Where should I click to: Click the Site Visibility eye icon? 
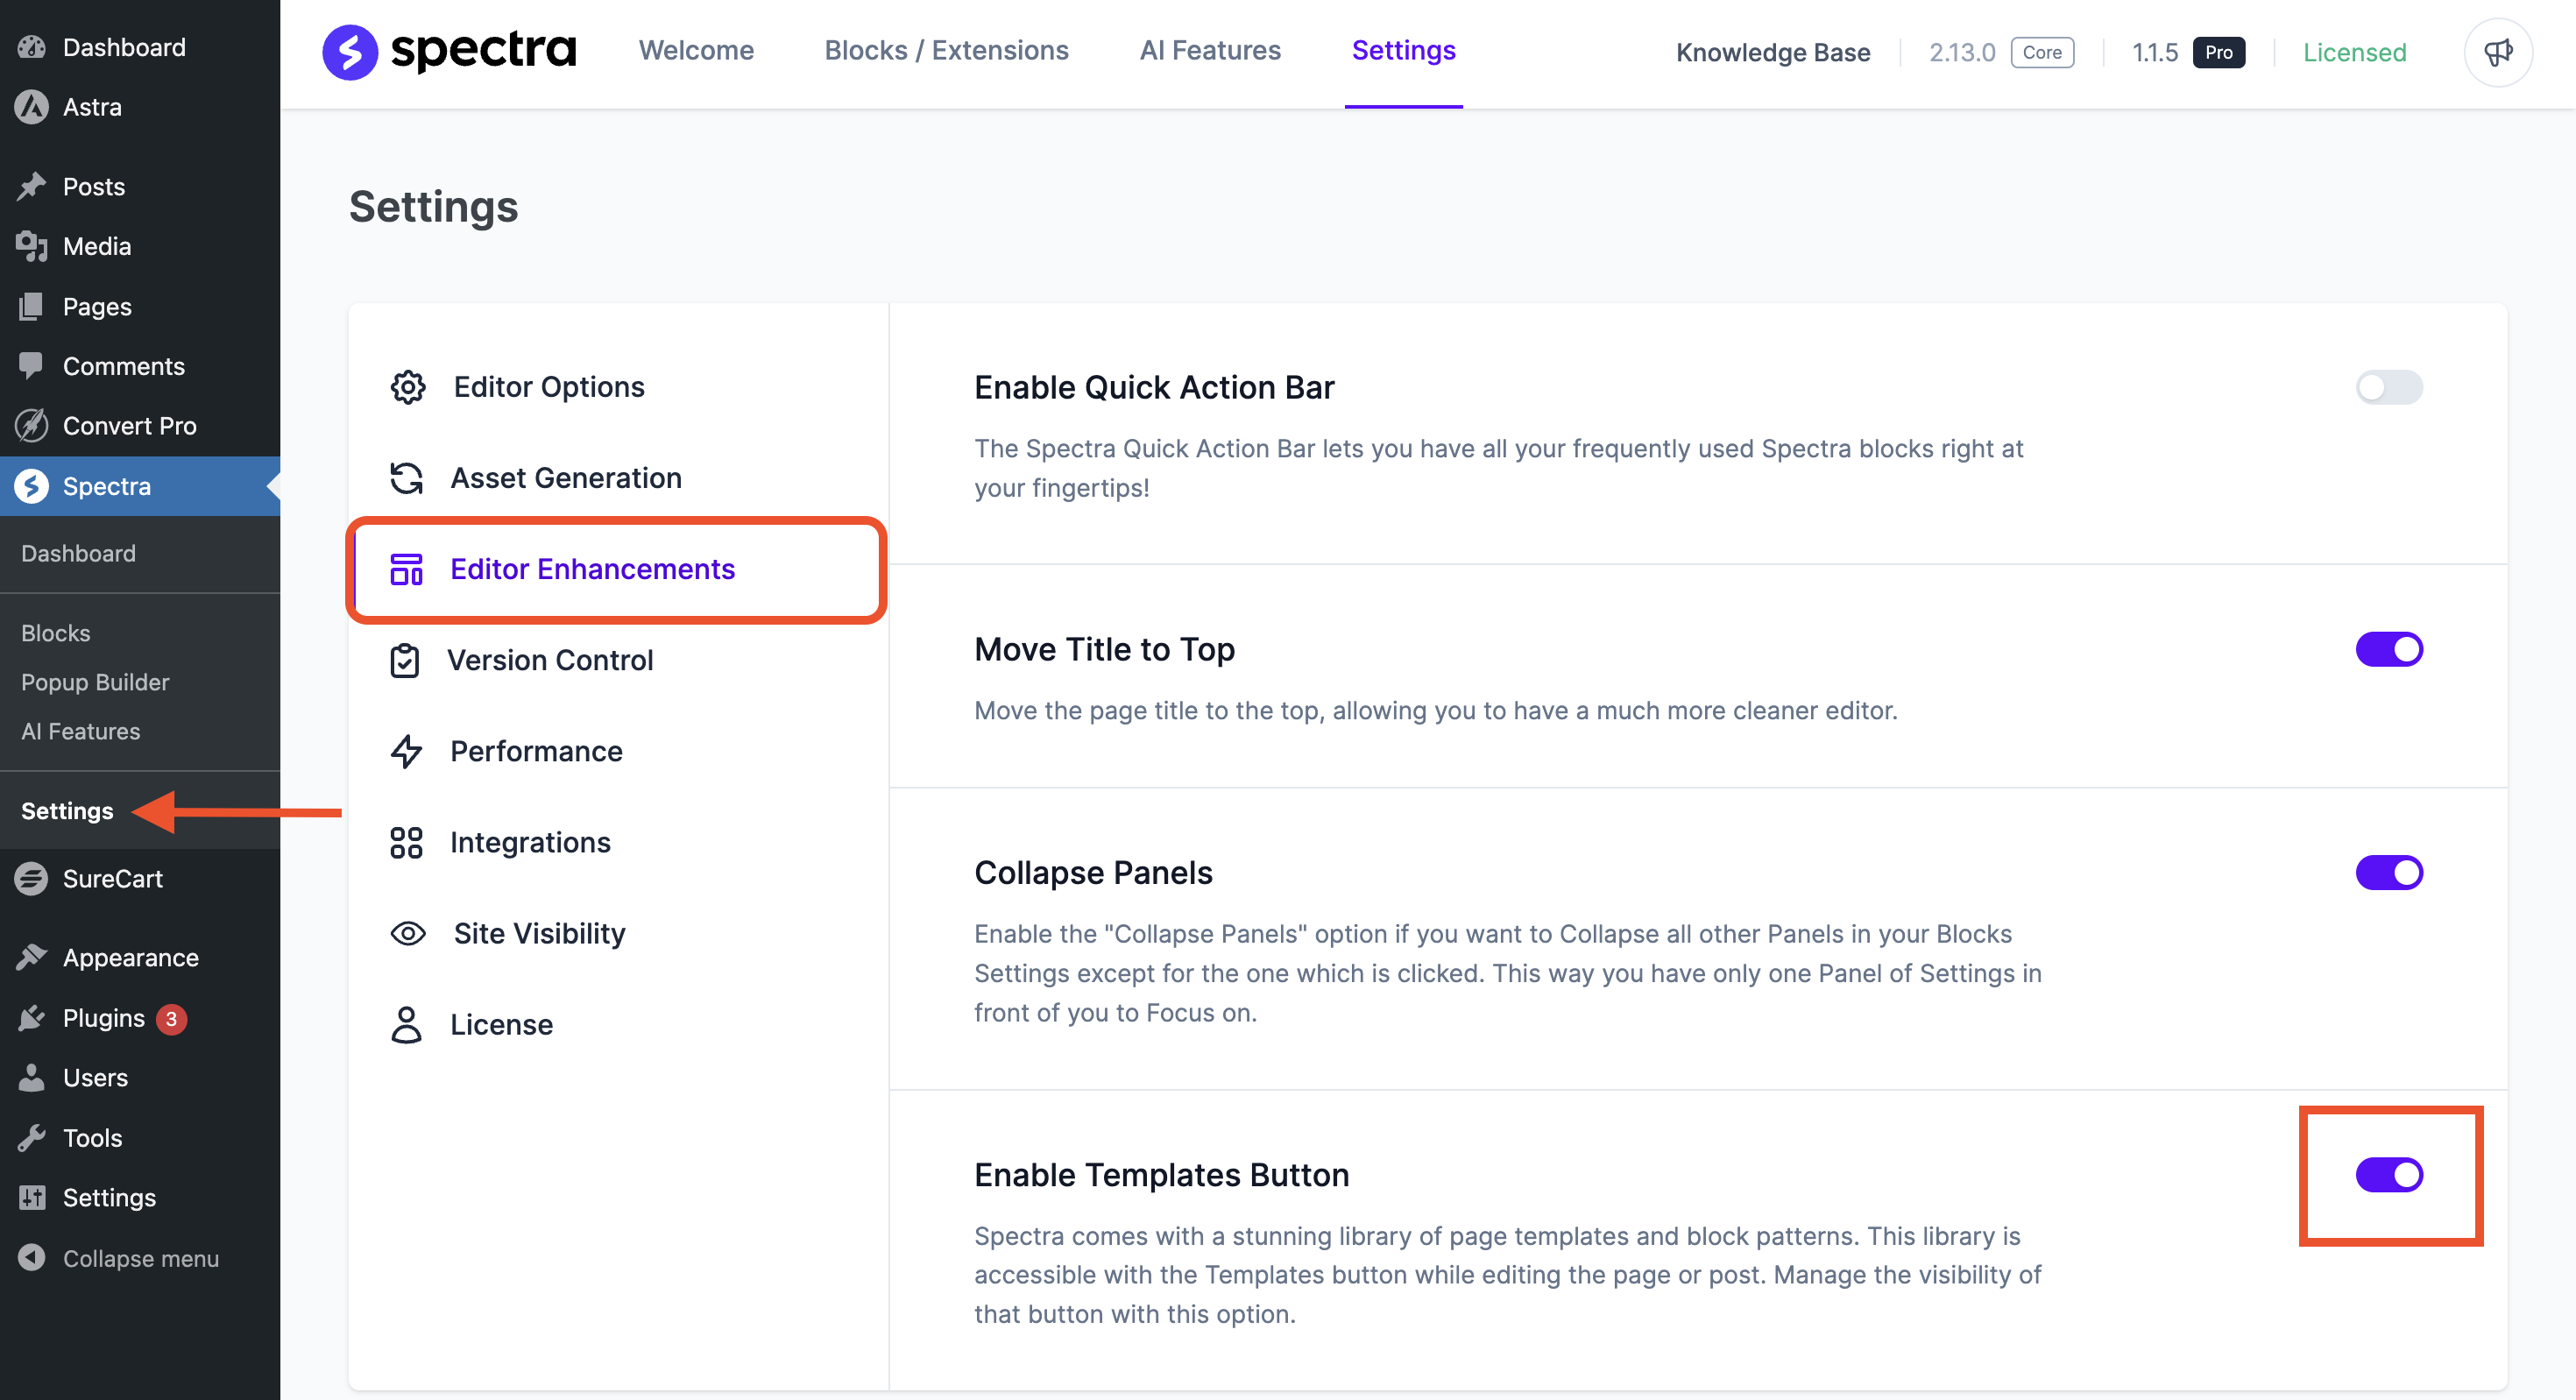407,933
